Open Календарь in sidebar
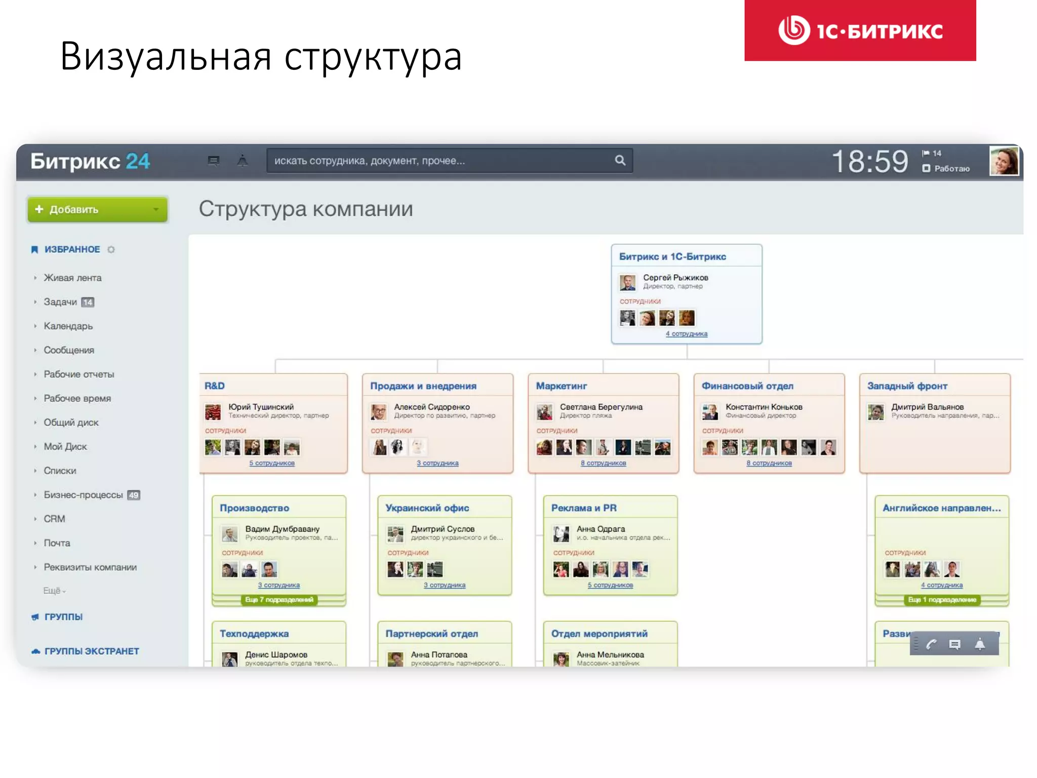1037x778 pixels. 68,326
